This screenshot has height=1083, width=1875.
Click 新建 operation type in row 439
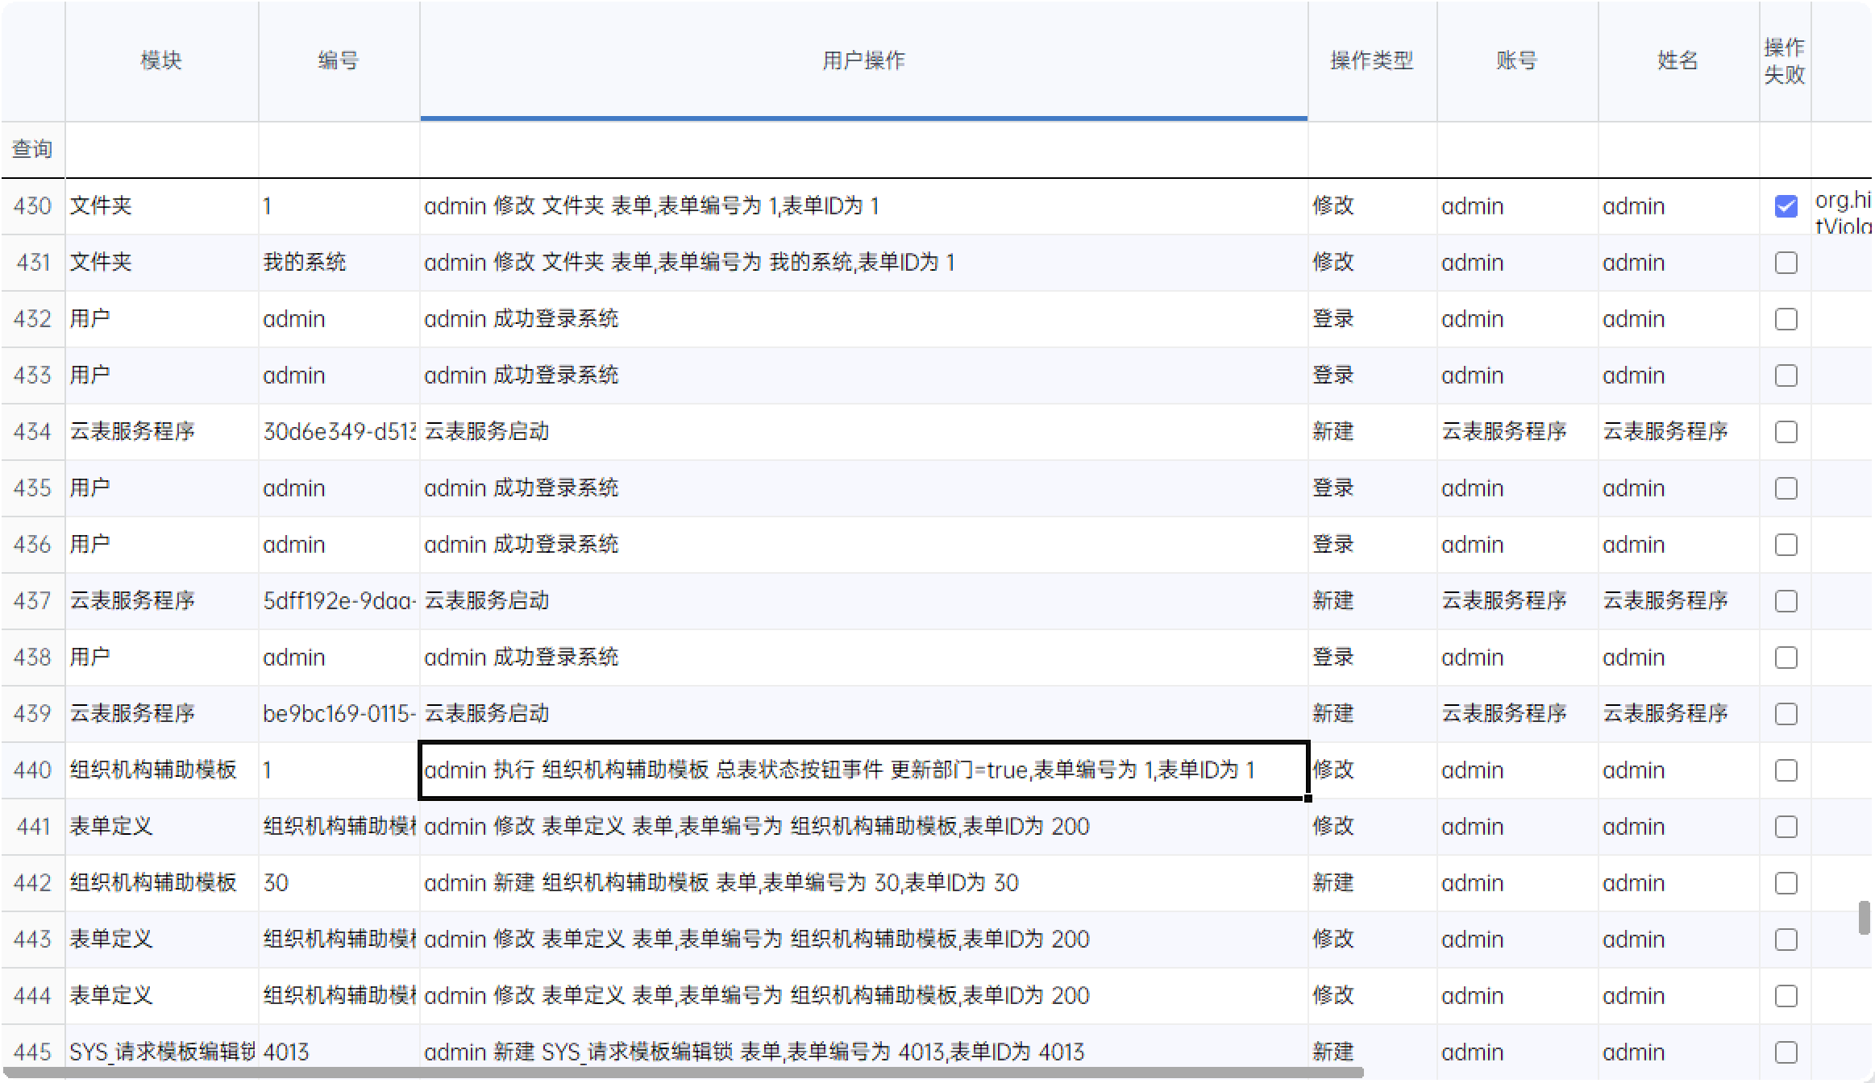(x=1372, y=714)
